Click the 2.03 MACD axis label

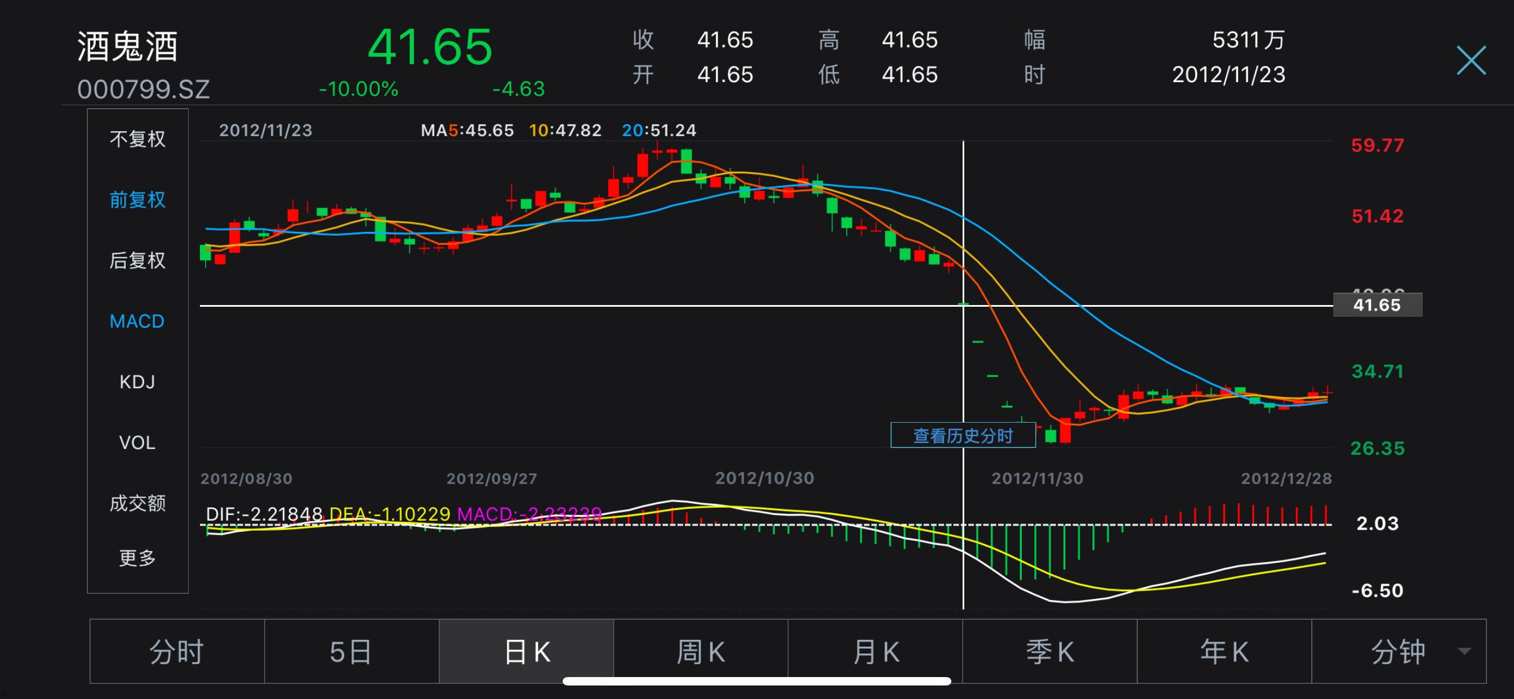(x=1377, y=523)
